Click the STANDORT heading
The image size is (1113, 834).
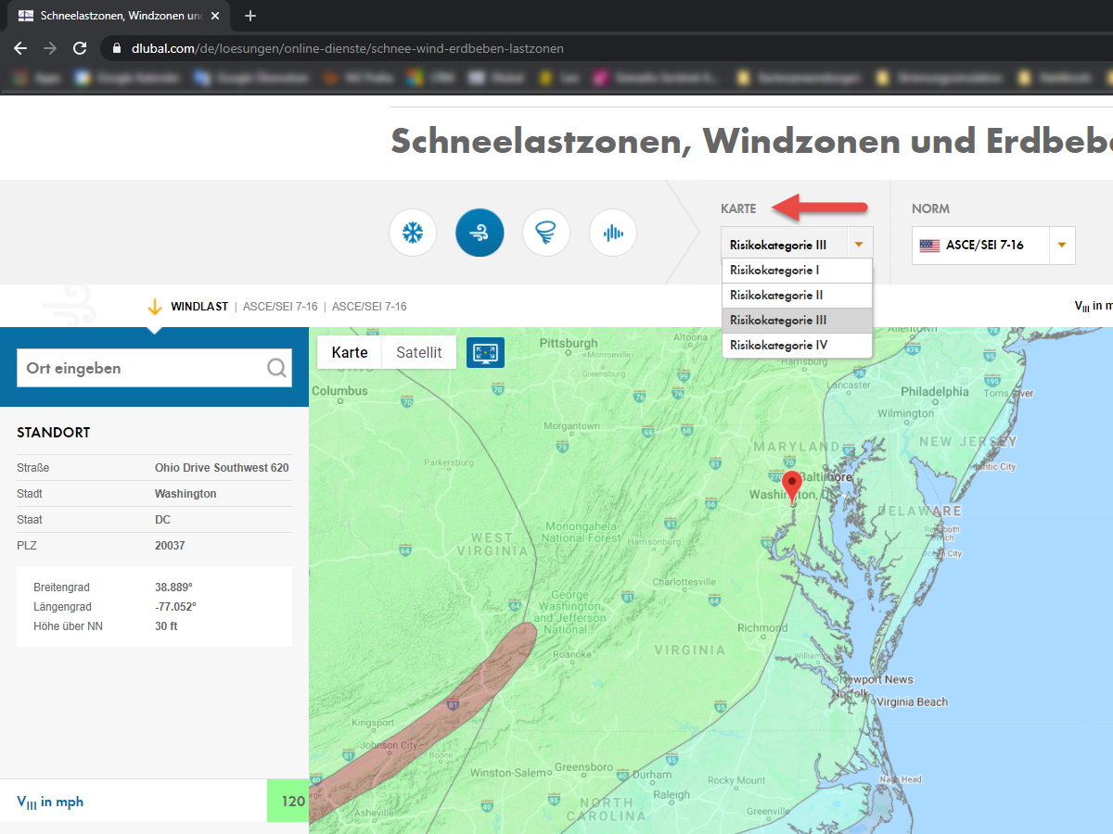click(x=54, y=433)
